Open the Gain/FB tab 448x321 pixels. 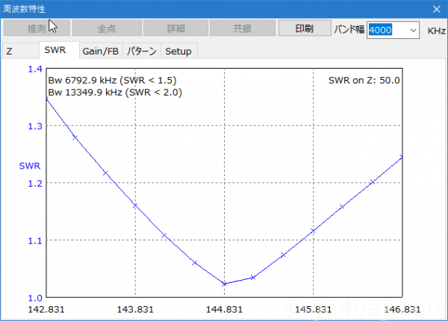click(x=100, y=52)
